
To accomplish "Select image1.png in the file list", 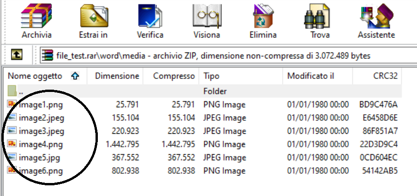I will [x=202, y=105].
